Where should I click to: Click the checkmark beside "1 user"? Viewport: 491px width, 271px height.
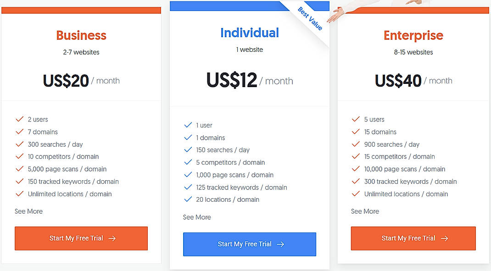188,125
